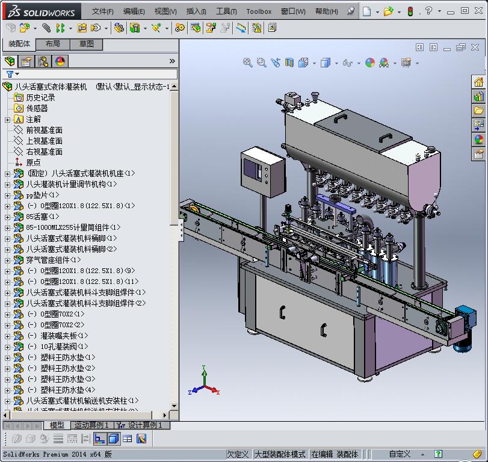Click the Hide/Show Items eyeglasses icon
Screen dimensions: 488x462
349,63
